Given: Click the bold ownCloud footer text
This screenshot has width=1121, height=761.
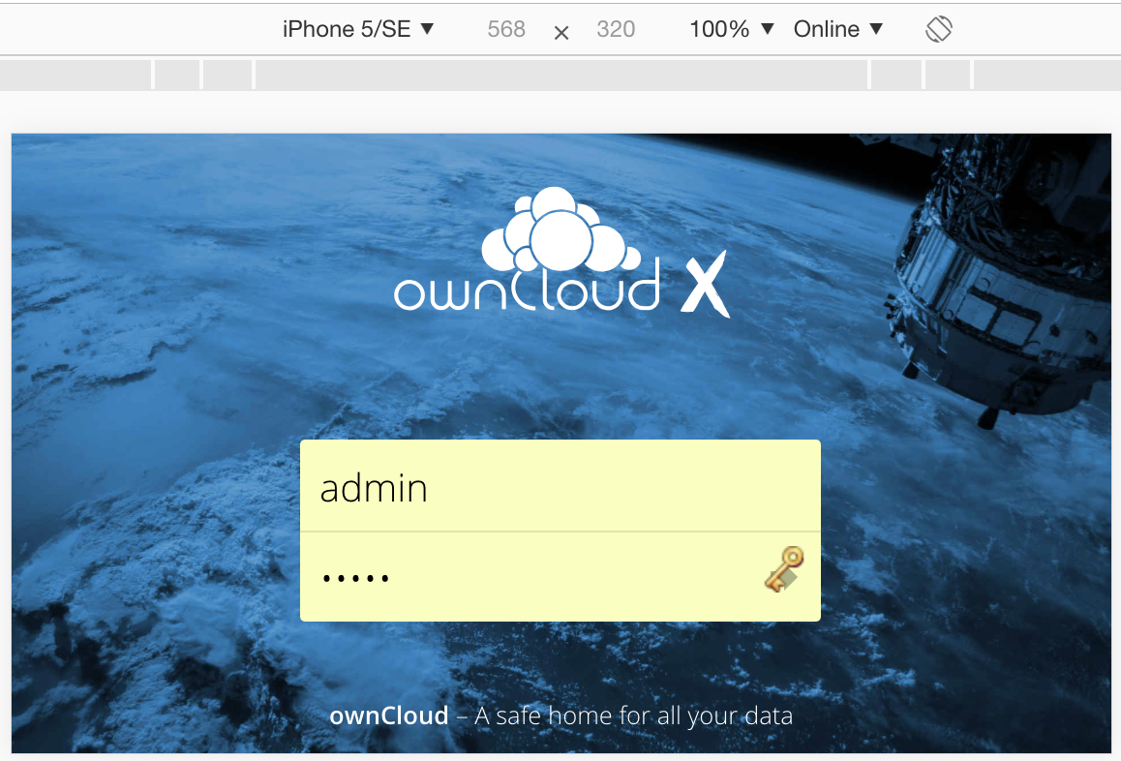Looking at the screenshot, I should 389,715.
